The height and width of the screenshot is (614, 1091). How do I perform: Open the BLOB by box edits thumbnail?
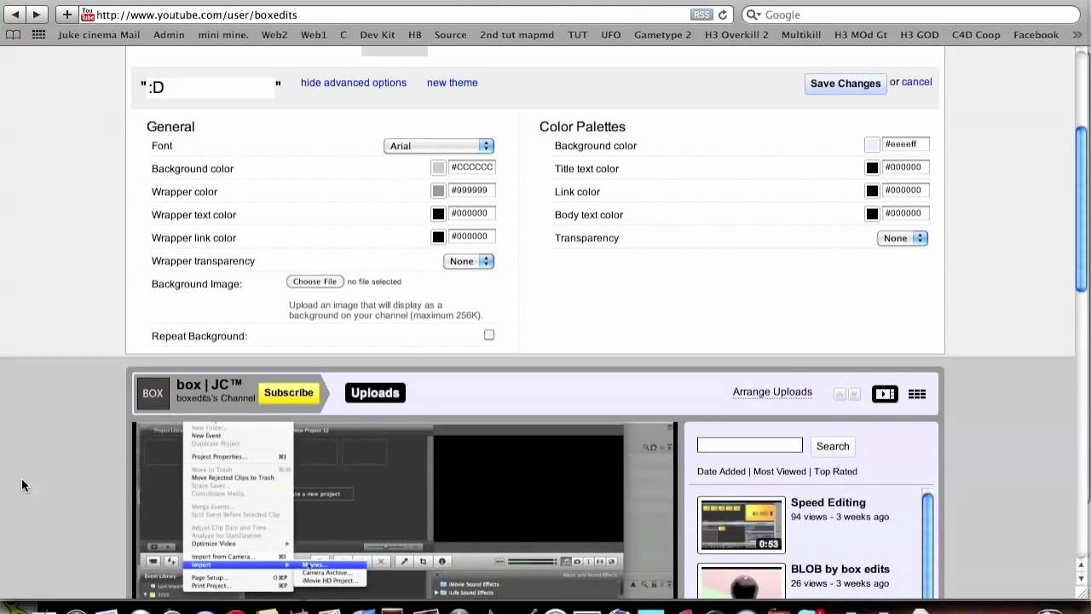pyautogui.click(x=742, y=582)
